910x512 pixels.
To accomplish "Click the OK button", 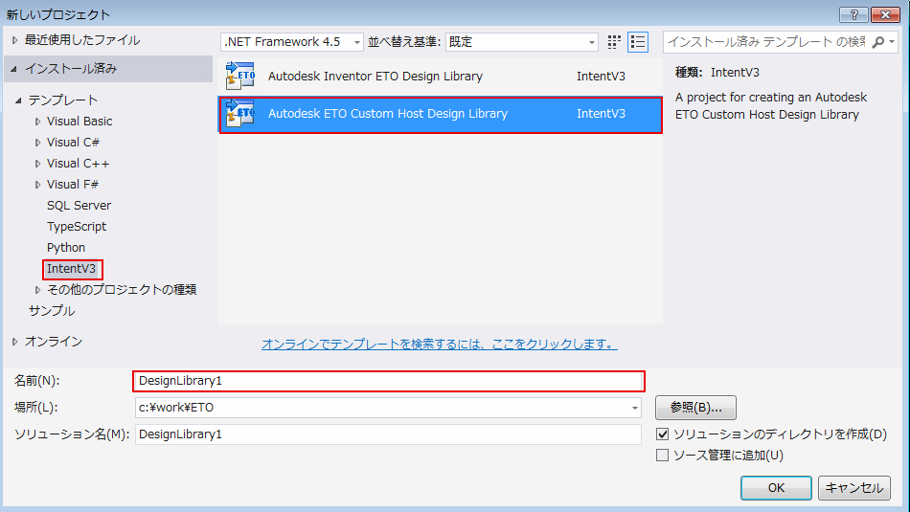I will pos(776,488).
